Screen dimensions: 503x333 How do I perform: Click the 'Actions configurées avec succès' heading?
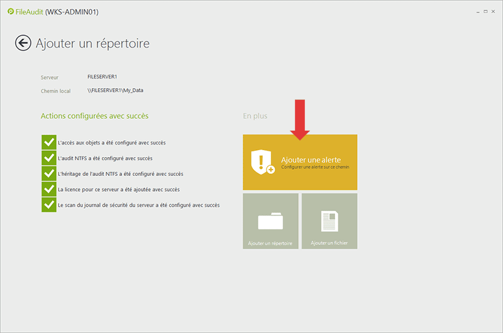coord(94,116)
